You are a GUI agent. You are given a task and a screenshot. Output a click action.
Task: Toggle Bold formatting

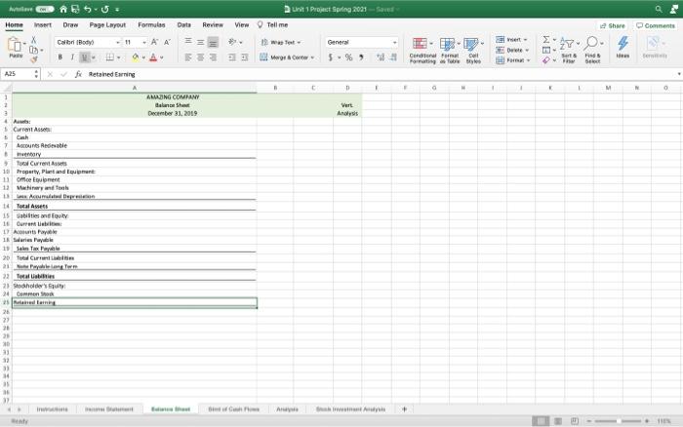pos(60,57)
